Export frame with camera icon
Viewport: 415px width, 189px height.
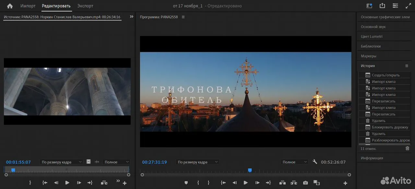(305, 183)
